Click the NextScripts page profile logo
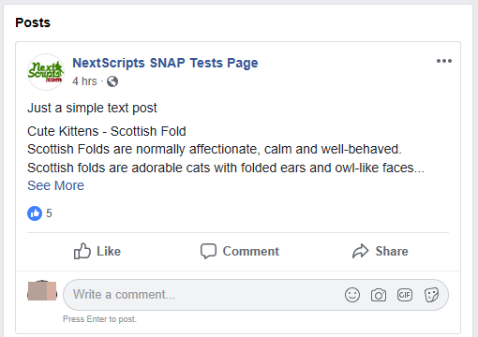This screenshot has height=337, width=478. click(46, 72)
